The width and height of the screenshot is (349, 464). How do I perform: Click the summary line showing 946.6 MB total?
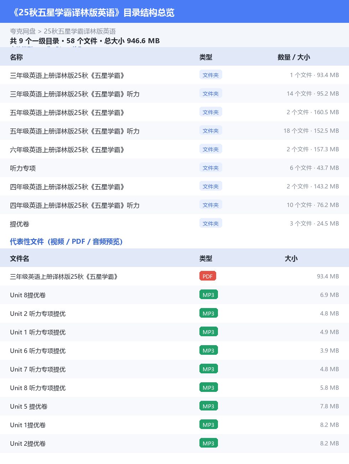click(x=85, y=41)
